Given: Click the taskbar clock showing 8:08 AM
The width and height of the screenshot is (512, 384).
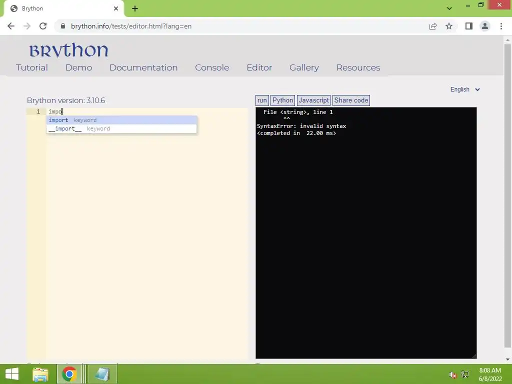Looking at the screenshot, I should pos(490,374).
